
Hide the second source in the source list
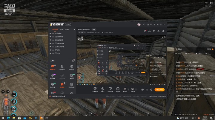tap(50, 37)
